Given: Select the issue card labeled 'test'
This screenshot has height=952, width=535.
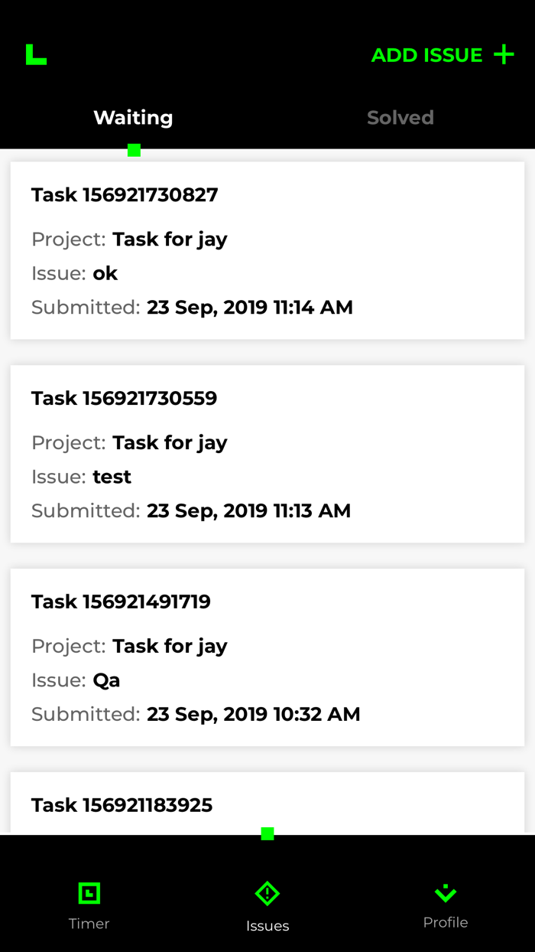Looking at the screenshot, I should click(x=112, y=477).
